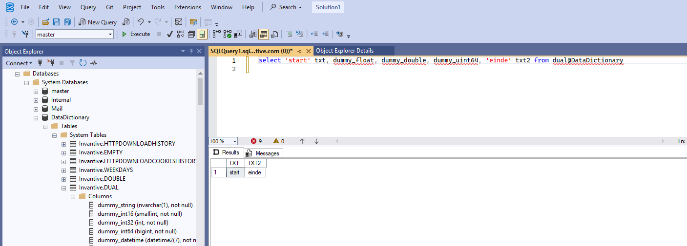Click the Object Explorer Filter funnel icon
The width and height of the screenshot is (687, 246).
(72, 63)
